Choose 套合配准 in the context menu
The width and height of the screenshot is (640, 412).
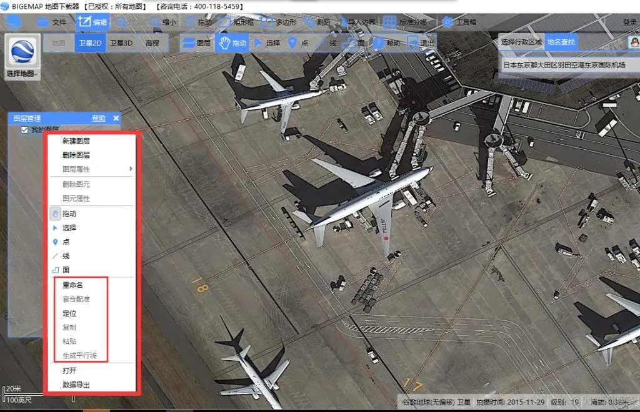(92, 299)
